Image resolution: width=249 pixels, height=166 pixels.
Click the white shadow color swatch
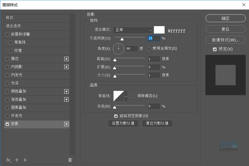pos(159,29)
